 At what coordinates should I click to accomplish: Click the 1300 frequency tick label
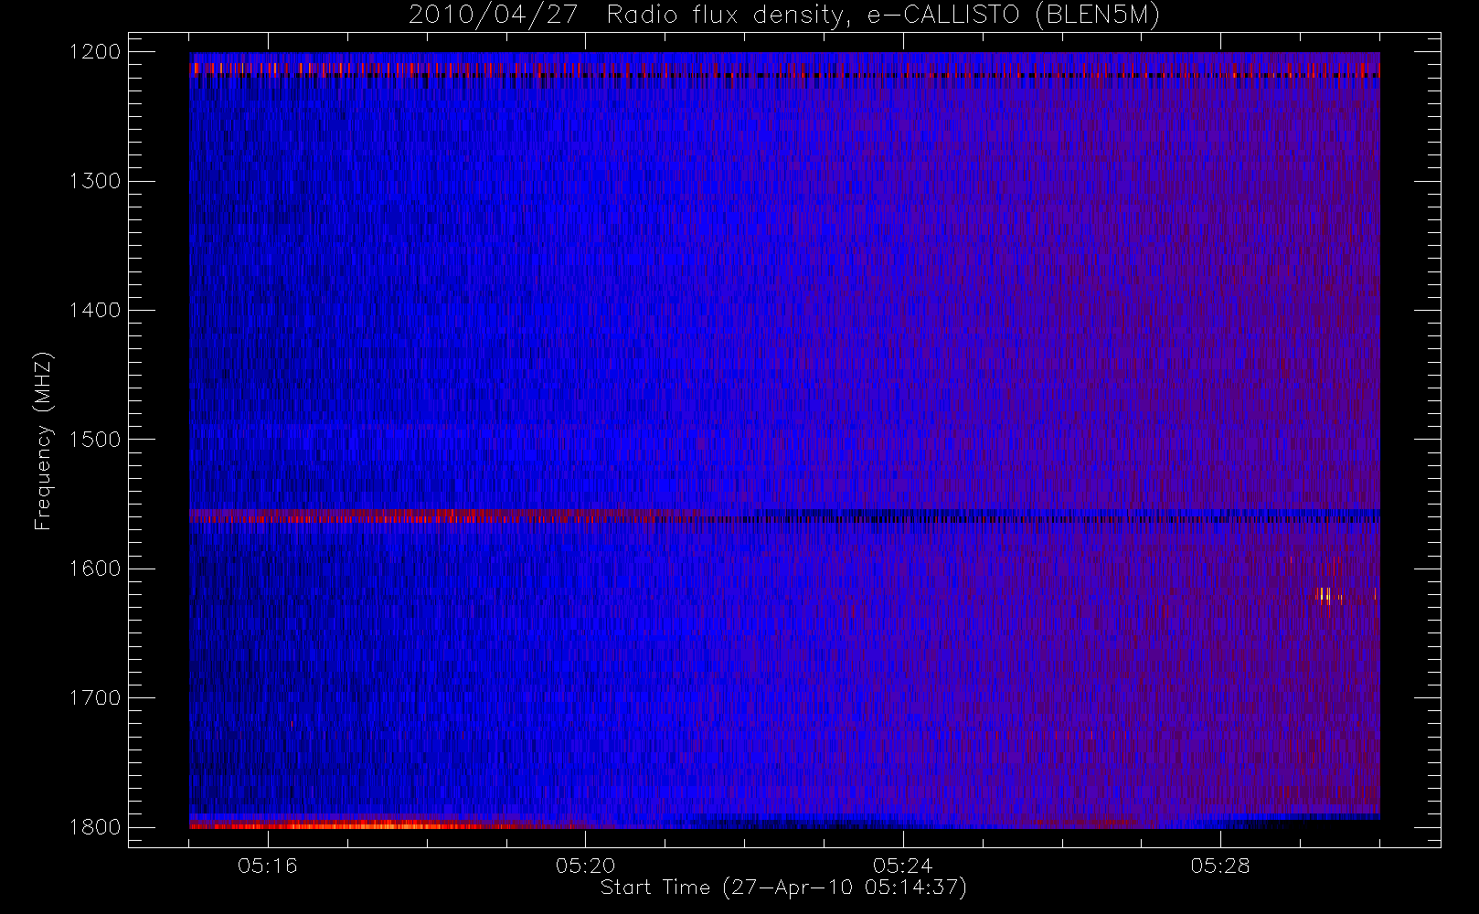[95, 181]
